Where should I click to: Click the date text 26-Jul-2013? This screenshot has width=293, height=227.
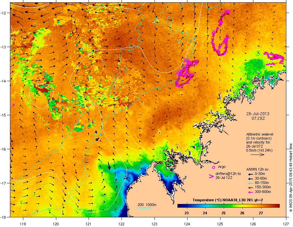pyautogui.click(x=258, y=114)
